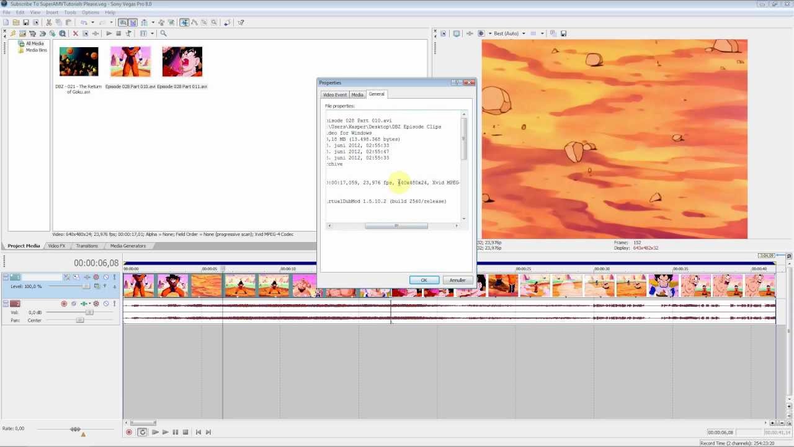Image resolution: width=794 pixels, height=447 pixels.
Task: Switch to Video FX tab
Action: (x=56, y=246)
